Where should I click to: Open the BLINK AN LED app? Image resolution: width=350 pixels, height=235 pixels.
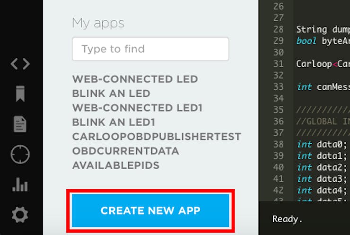click(111, 94)
